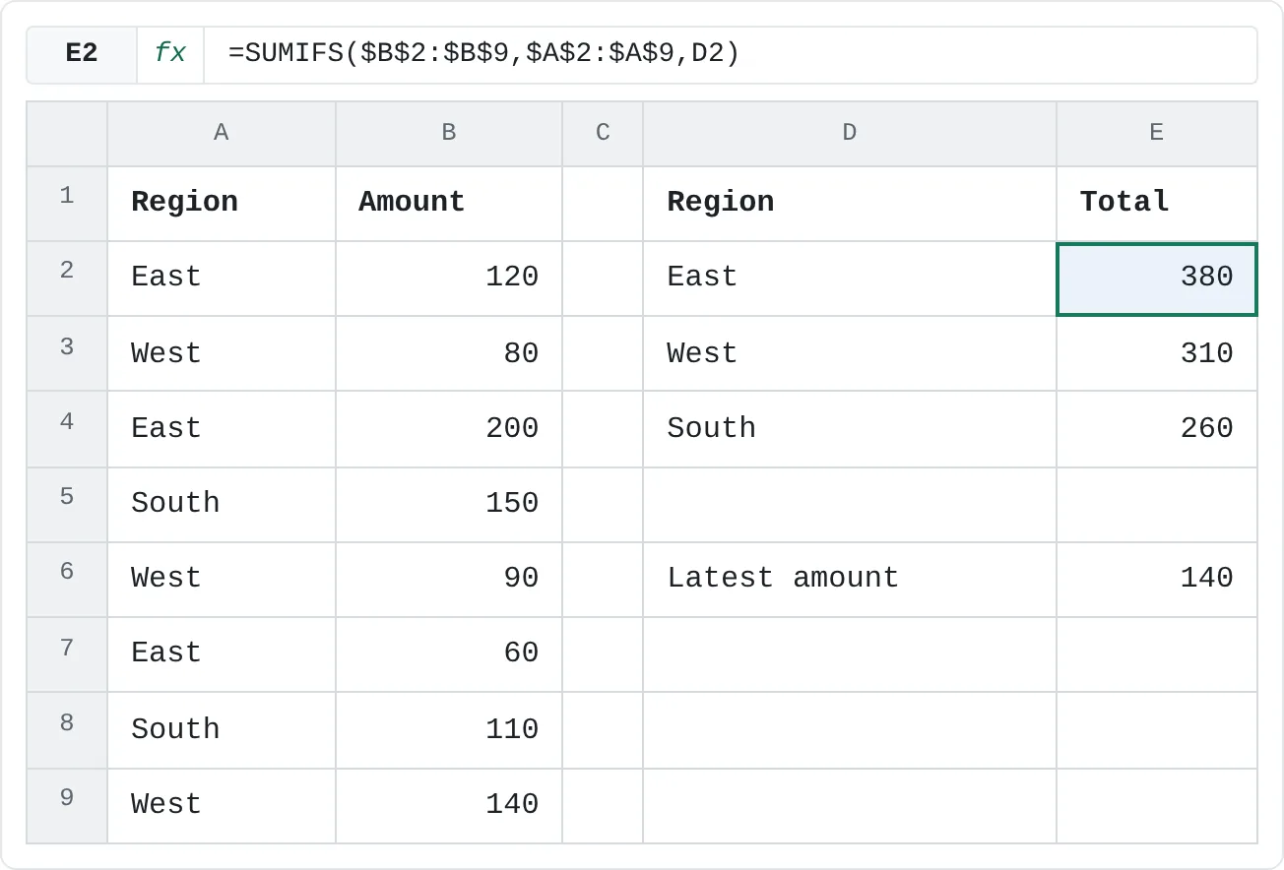Select the amount cell showing 150

point(449,505)
